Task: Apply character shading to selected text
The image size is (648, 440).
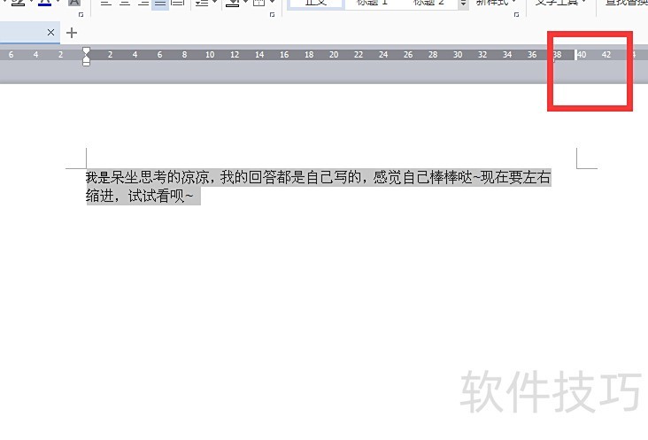Action: coord(74,4)
